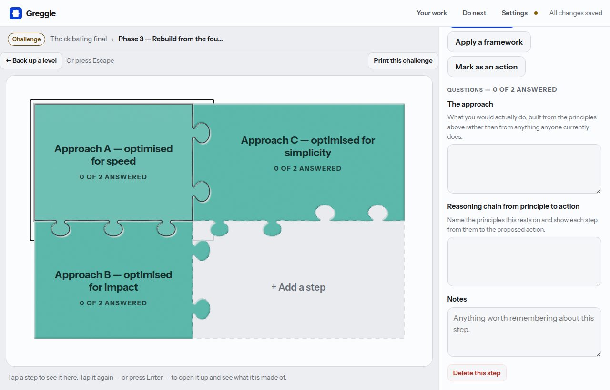The image size is (610, 390).
Task: Select the Approach A optimised for speed piece
Action: [113, 162]
